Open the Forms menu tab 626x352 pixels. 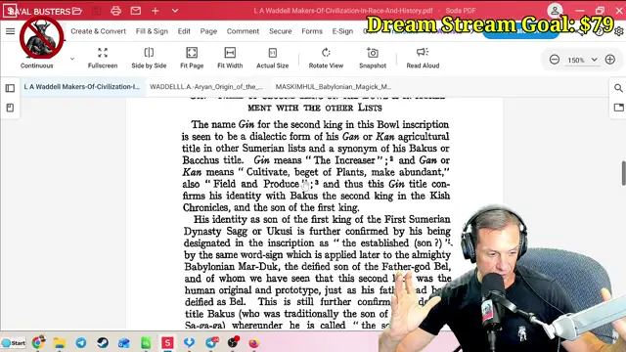312,31
